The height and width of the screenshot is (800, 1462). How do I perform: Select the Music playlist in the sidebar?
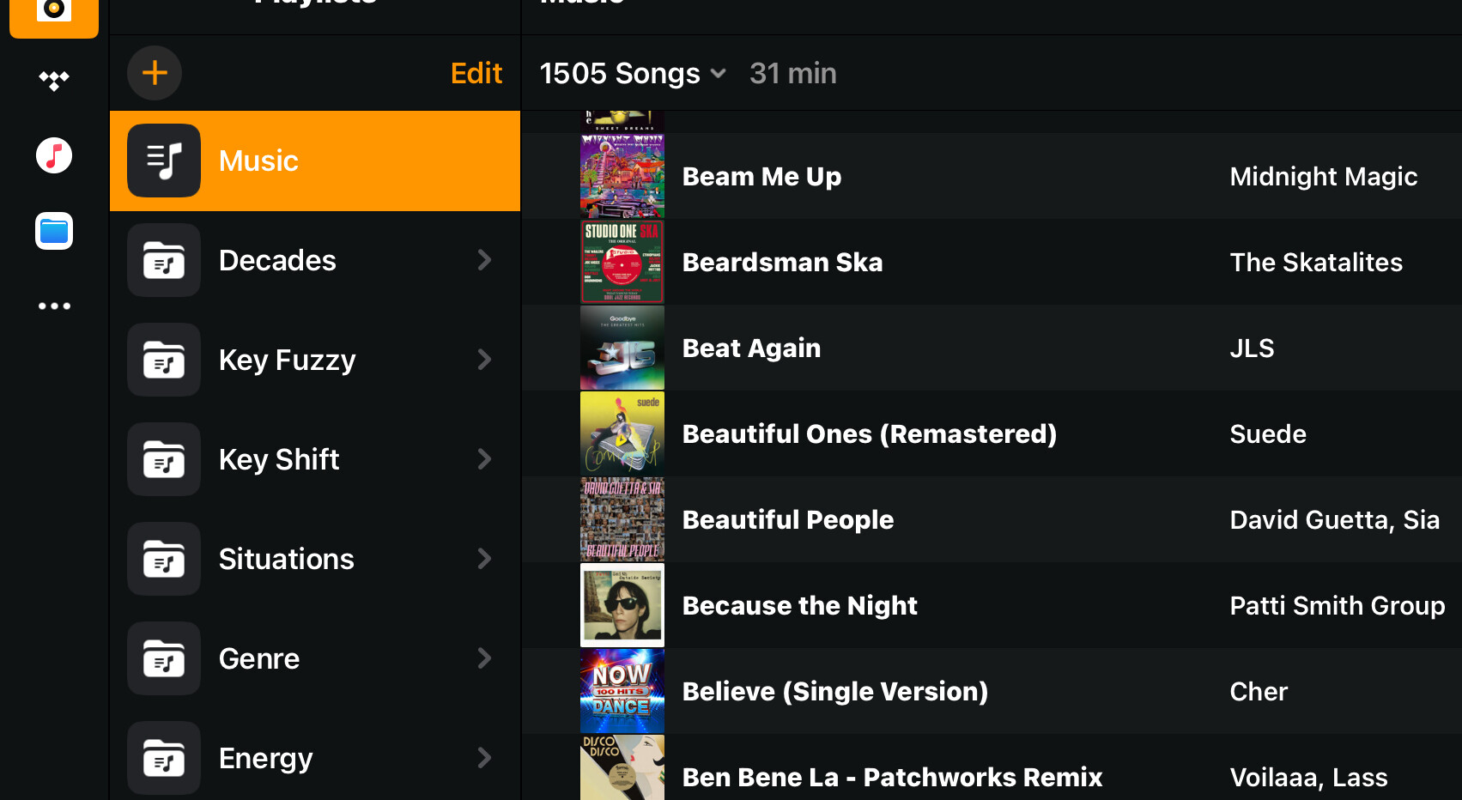(314, 161)
